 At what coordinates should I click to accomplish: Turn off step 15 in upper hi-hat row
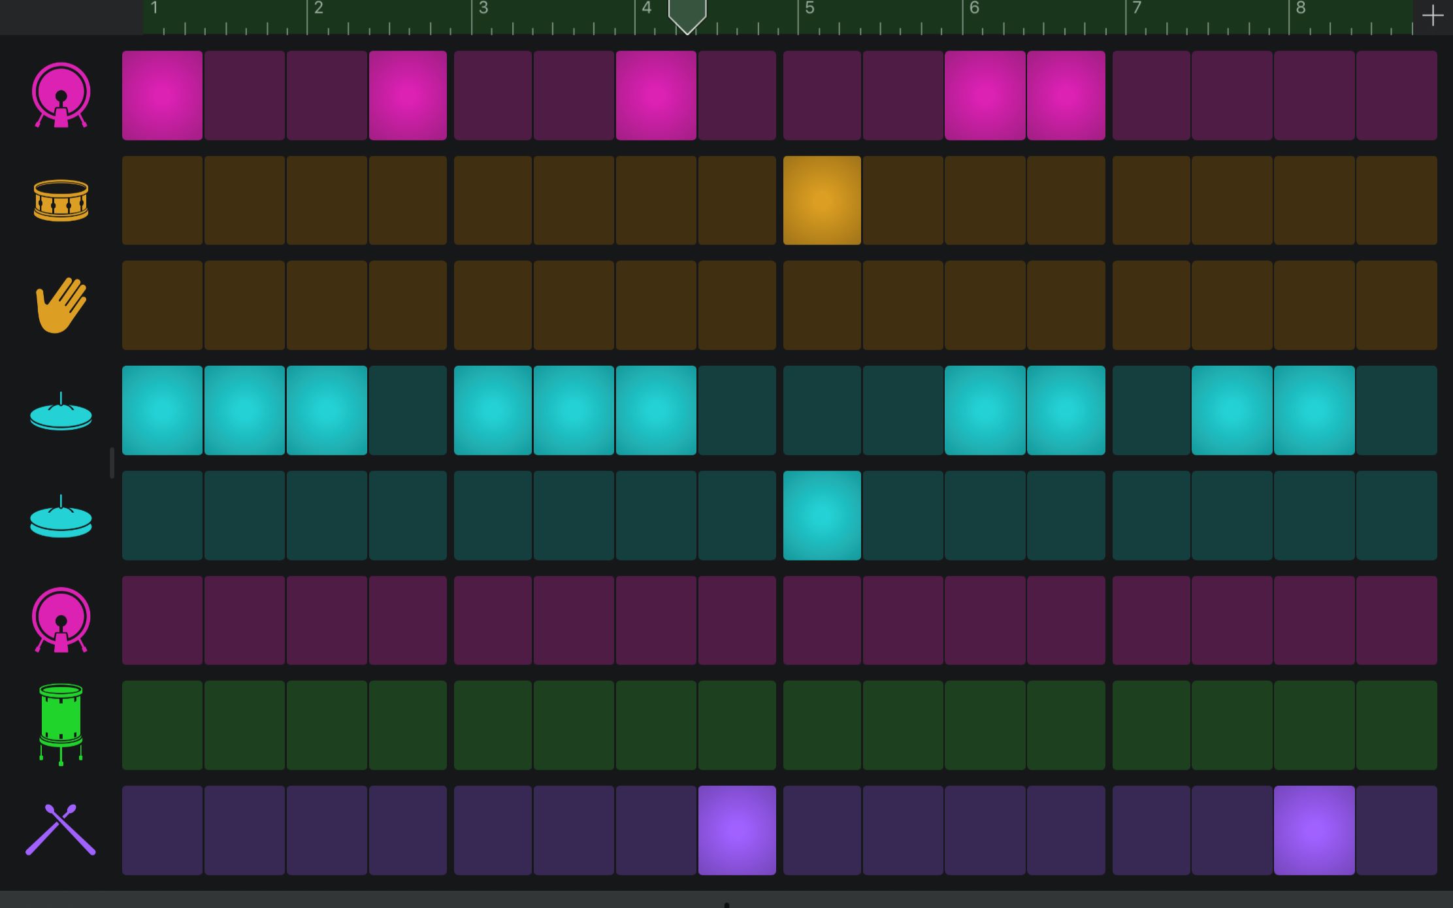coord(1314,410)
